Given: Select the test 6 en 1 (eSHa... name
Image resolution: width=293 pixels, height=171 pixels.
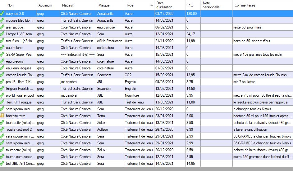Looking at the screenshot, I should pyautogui.click(x=21, y=41).
